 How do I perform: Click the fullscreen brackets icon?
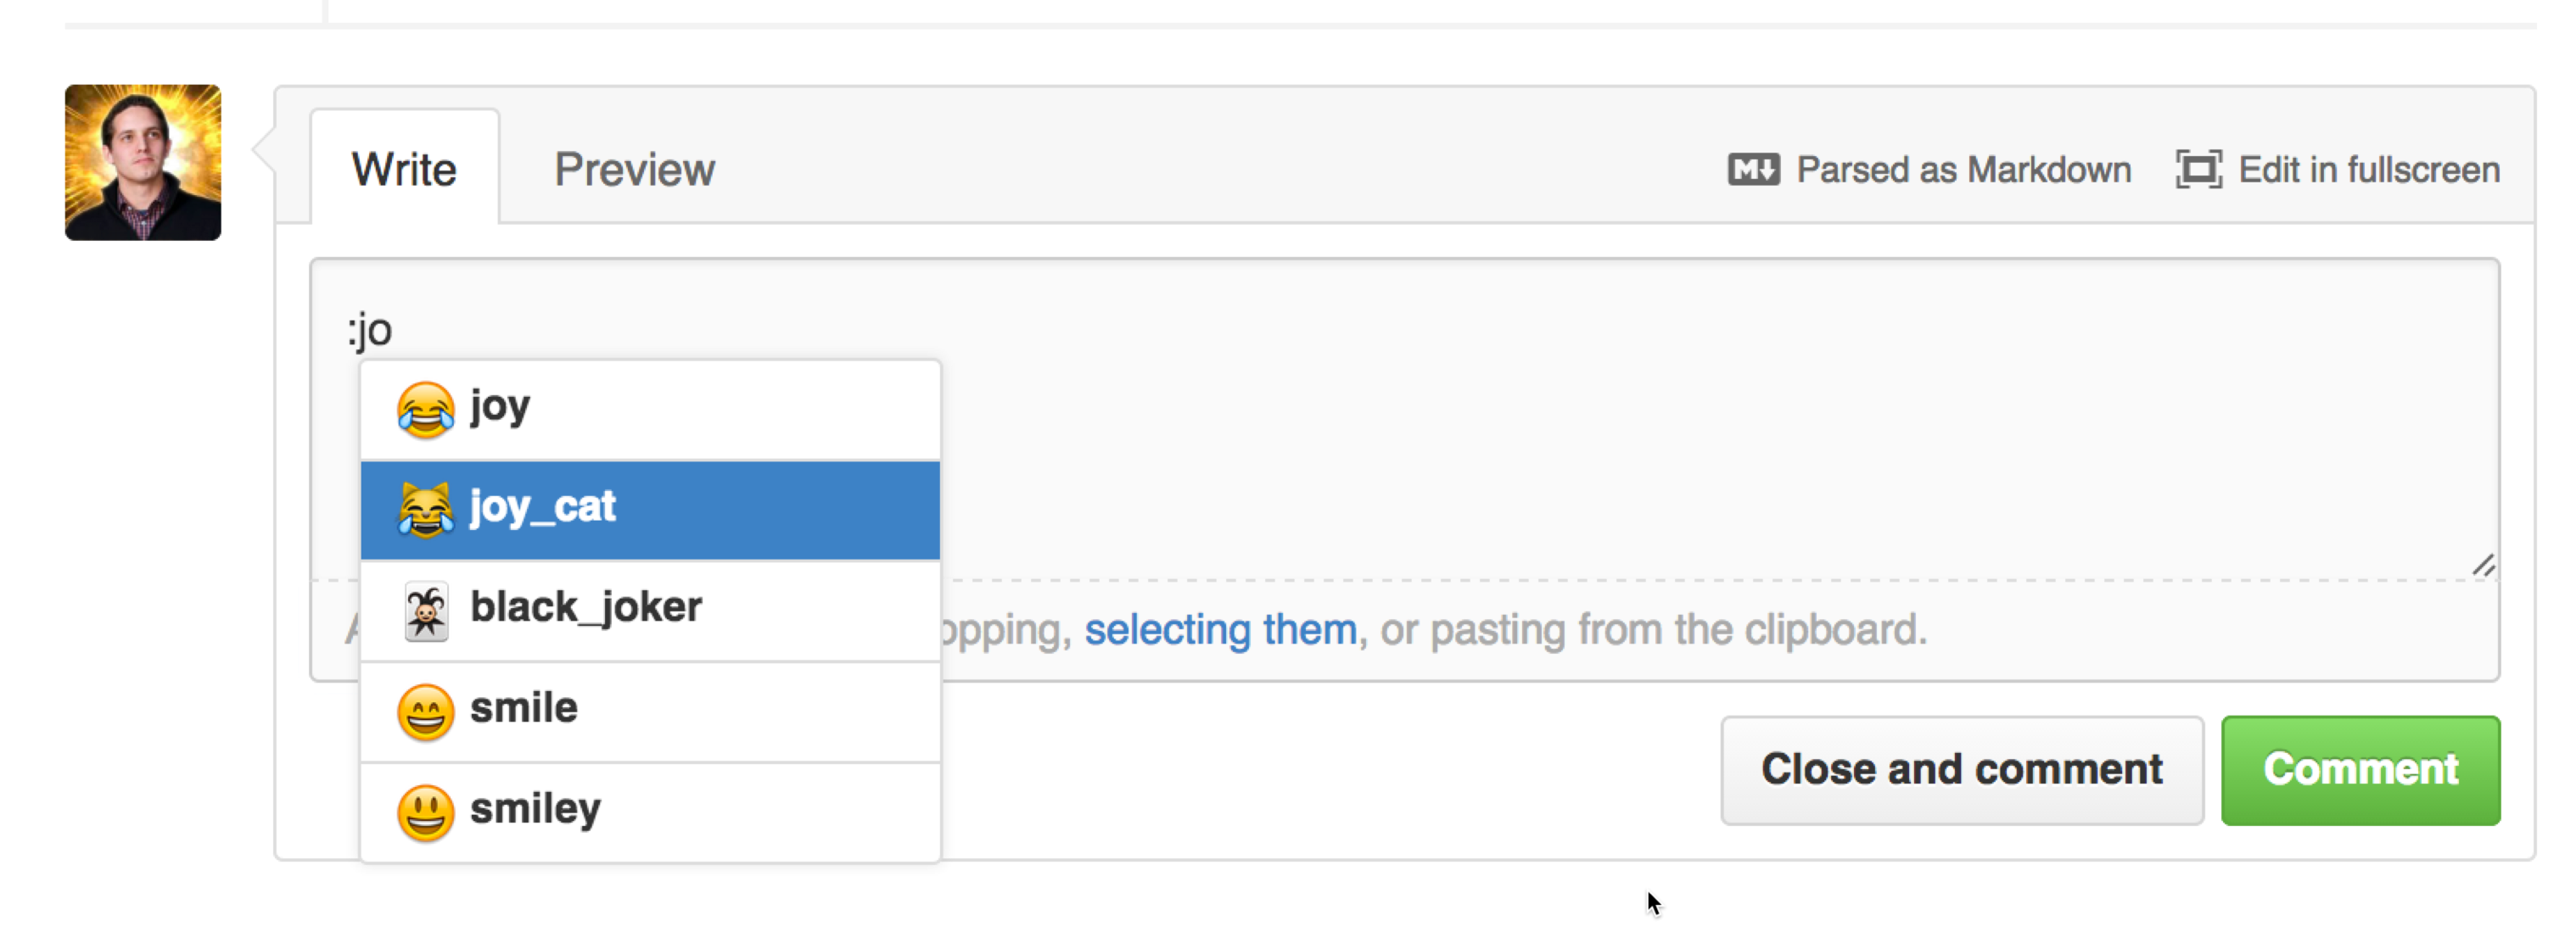(2198, 170)
